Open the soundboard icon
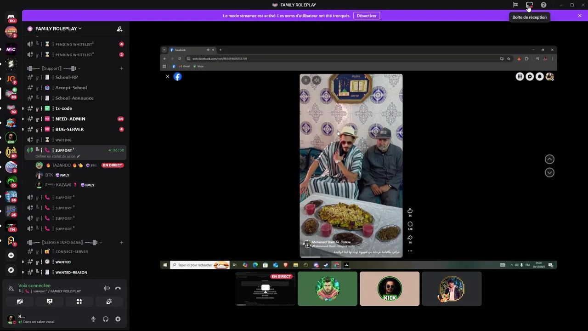The width and height of the screenshot is (588, 331). [x=109, y=302]
